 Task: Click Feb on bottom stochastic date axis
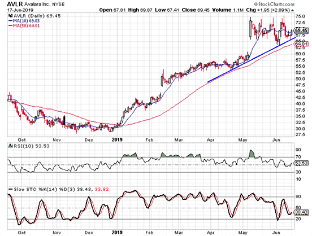pos(149,233)
